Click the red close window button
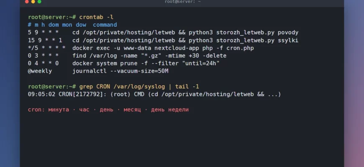Image resolution: width=364 pixels, height=167 pixels. (27, 2)
